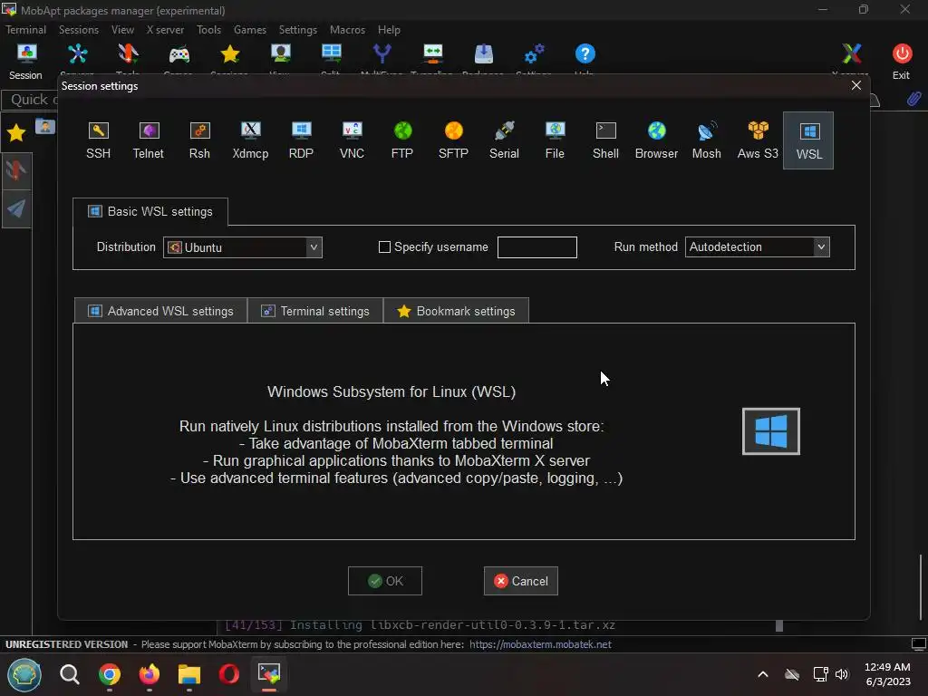The image size is (928, 696).
Task: Show hidden system tray icons
Action: click(x=763, y=674)
